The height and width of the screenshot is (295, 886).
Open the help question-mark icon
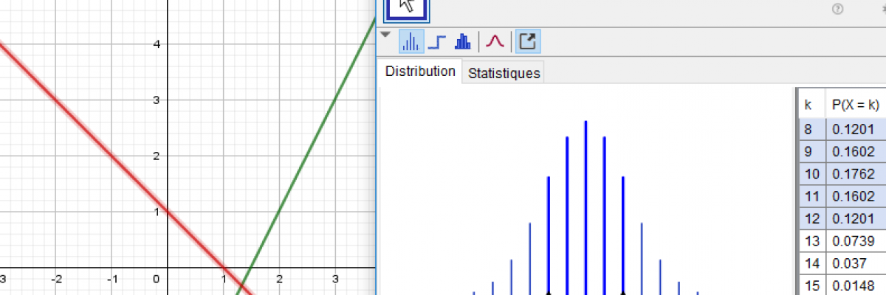tap(837, 10)
